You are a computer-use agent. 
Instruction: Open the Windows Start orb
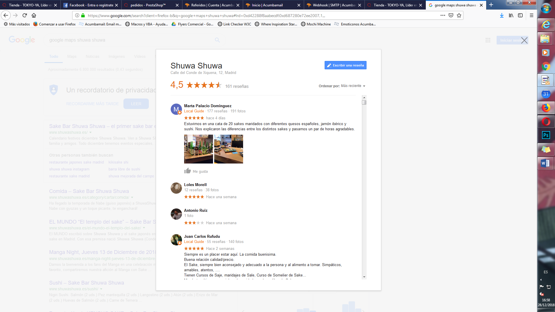coord(546,9)
